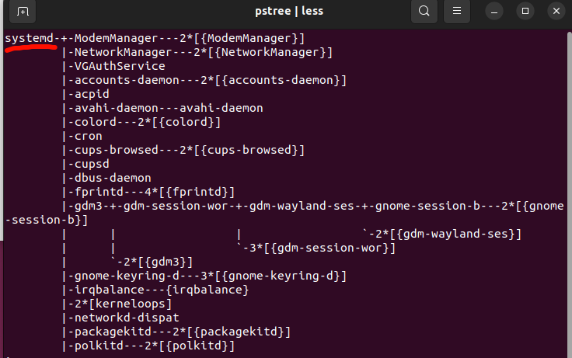Click the irqbalance process entry
Screen dimensions: 572x358
(x=109, y=290)
